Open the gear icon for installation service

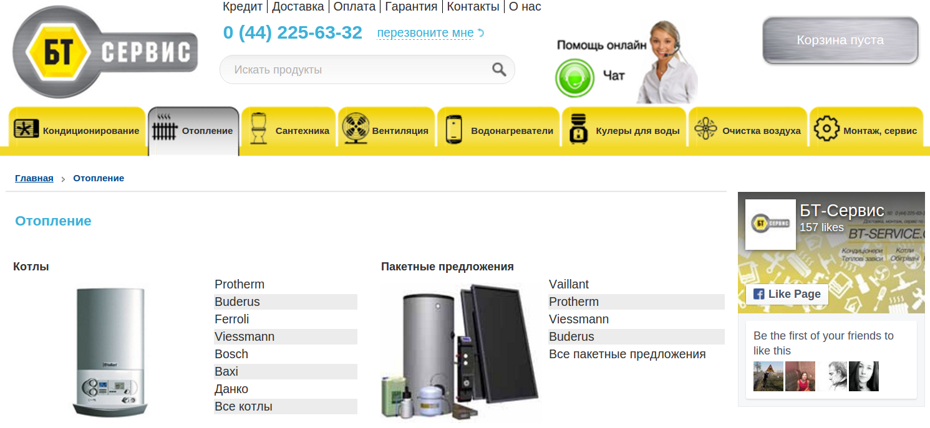coord(827,129)
